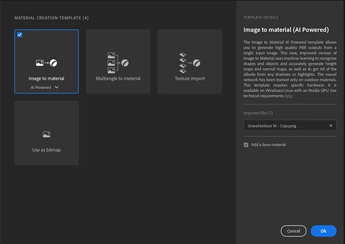Uncheck the Image to material template checkbox
345x244 pixels.
coord(20,35)
